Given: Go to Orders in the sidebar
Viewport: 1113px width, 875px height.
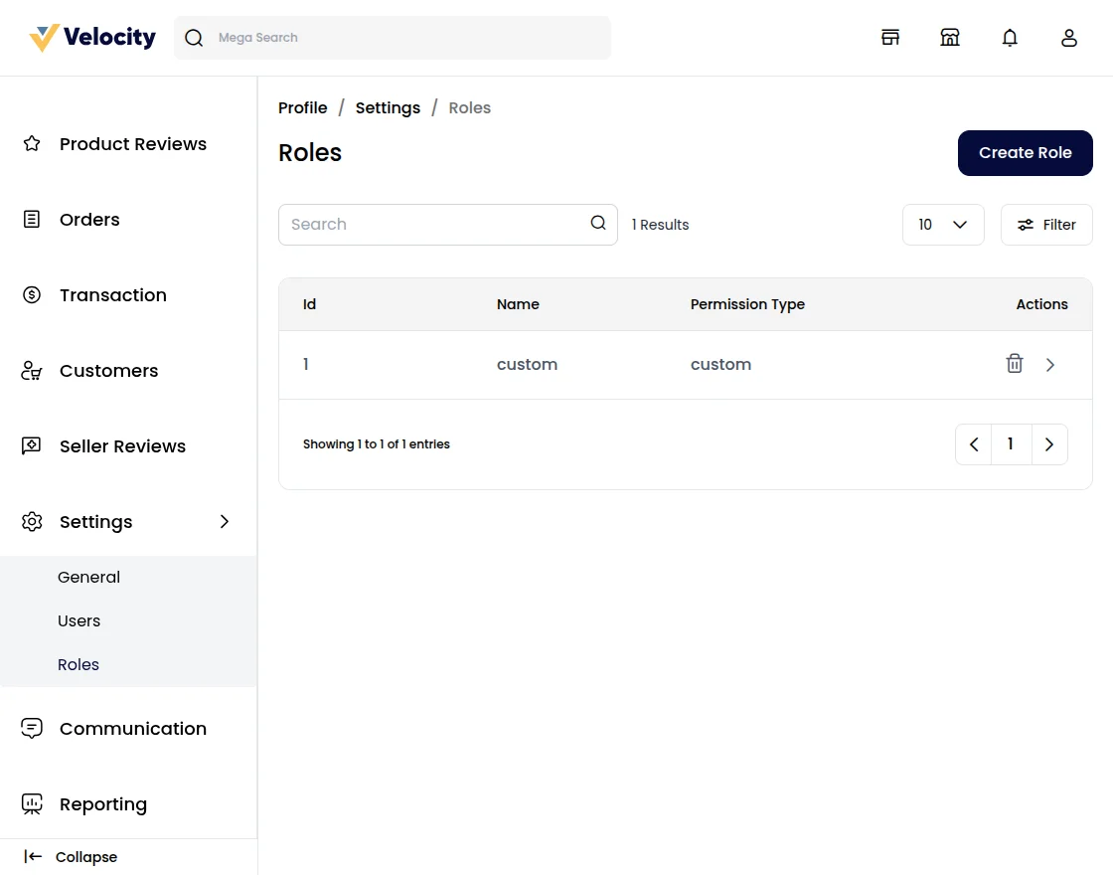Looking at the screenshot, I should point(89,220).
